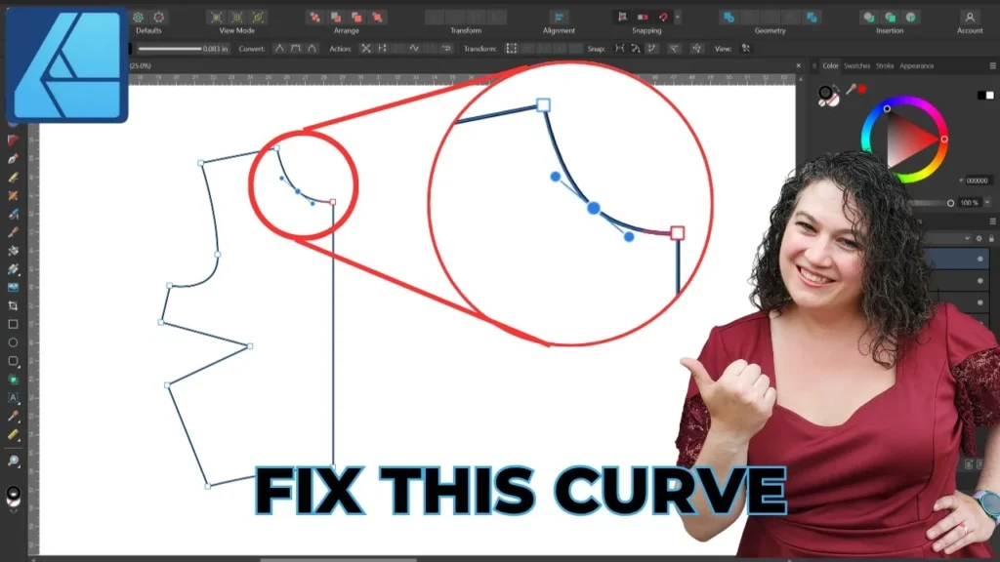Switch to the Appearance tab
Viewport: 1000px width, 562px height.
pos(916,65)
